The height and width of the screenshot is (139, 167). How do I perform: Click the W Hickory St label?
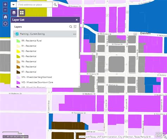pyautogui.click(x=93, y=74)
